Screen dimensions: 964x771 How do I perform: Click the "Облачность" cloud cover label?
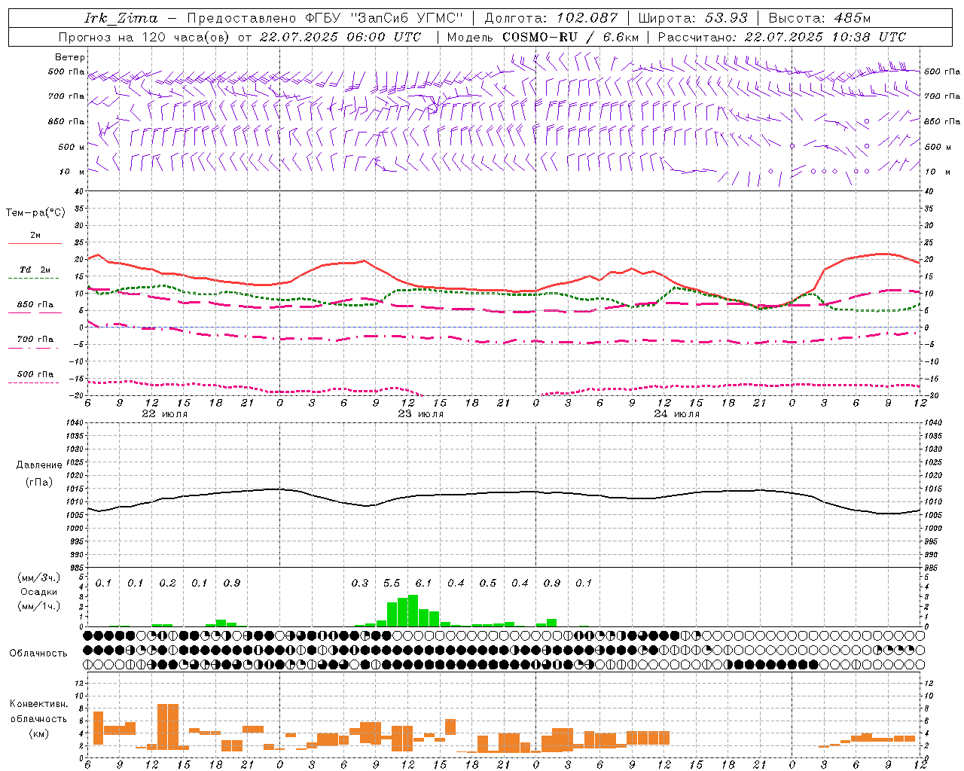(38, 654)
